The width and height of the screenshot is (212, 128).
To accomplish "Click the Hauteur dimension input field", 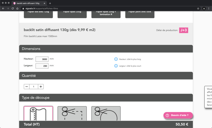I will pos(42,59).
